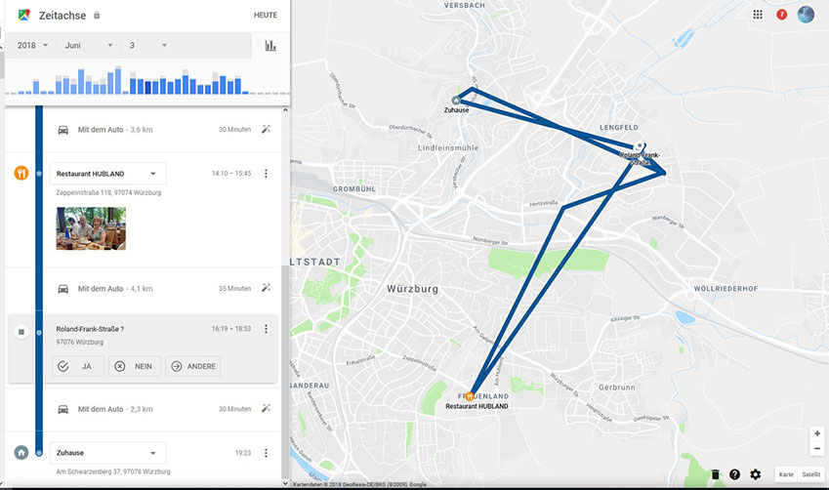Edit the 3,6 km car trip
The width and height of the screenshot is (829, 490).
tap(266, 129)
